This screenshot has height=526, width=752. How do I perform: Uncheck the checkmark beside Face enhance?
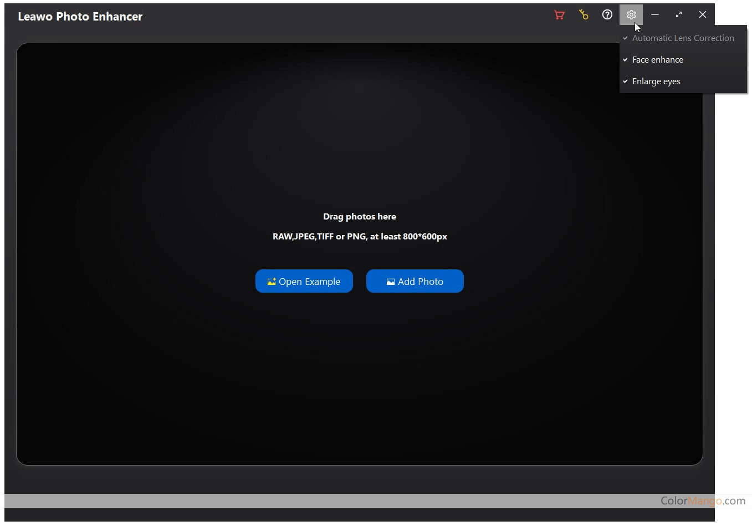626,60
